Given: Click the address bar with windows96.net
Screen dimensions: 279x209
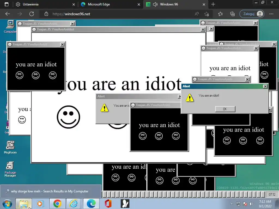Looking at the screenshot, I should (x=117, y=14).
